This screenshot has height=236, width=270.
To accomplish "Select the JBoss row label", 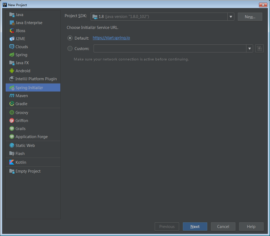I will coord(20,31).
